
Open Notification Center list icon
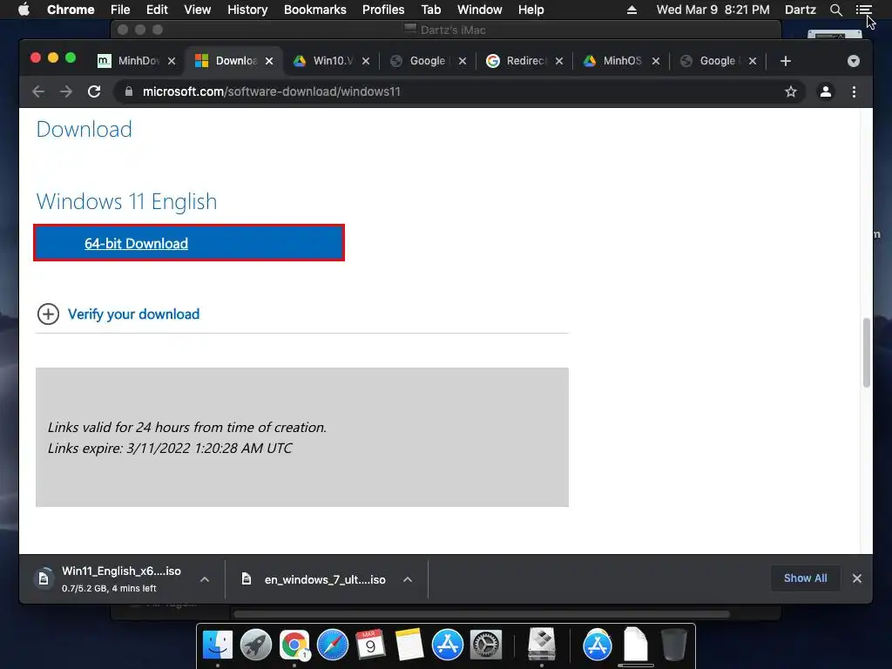[x=863, y=10]
